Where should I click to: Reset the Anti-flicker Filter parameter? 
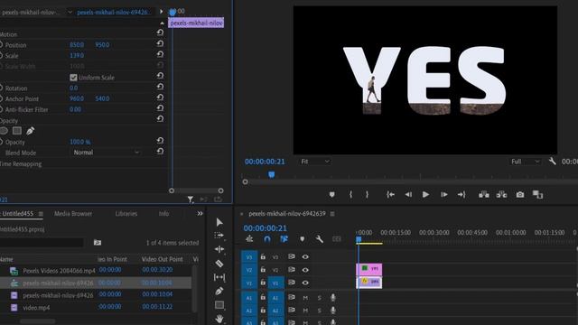pos(160,108)
